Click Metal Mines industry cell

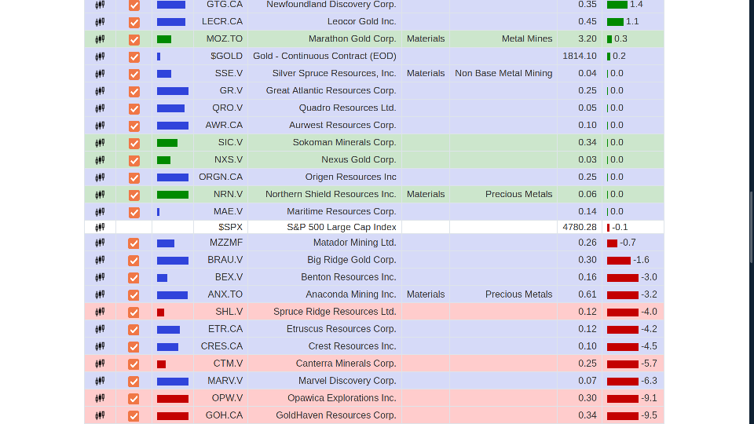coord(527,39)
